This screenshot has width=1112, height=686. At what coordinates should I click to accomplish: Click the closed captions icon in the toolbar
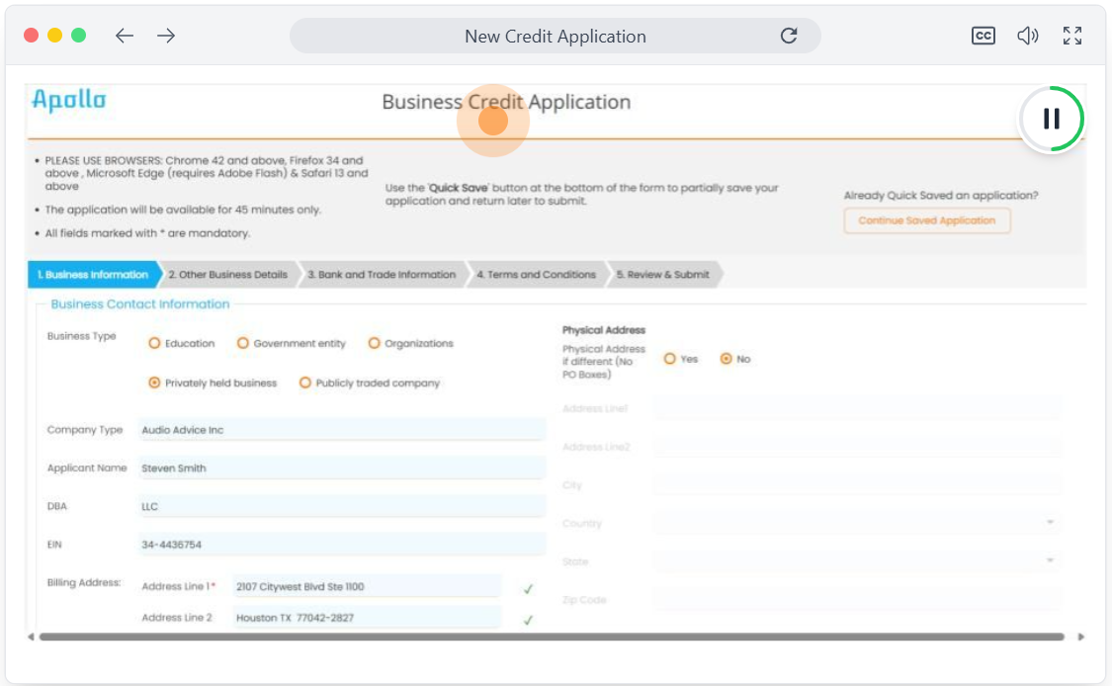(982, 36)
